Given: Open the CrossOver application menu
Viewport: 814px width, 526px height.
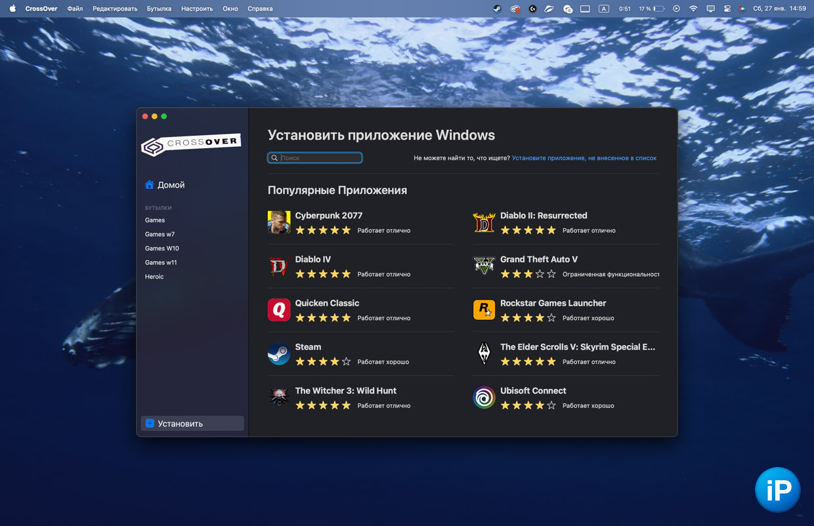Looking at the screenshot, I should point(41,9).
